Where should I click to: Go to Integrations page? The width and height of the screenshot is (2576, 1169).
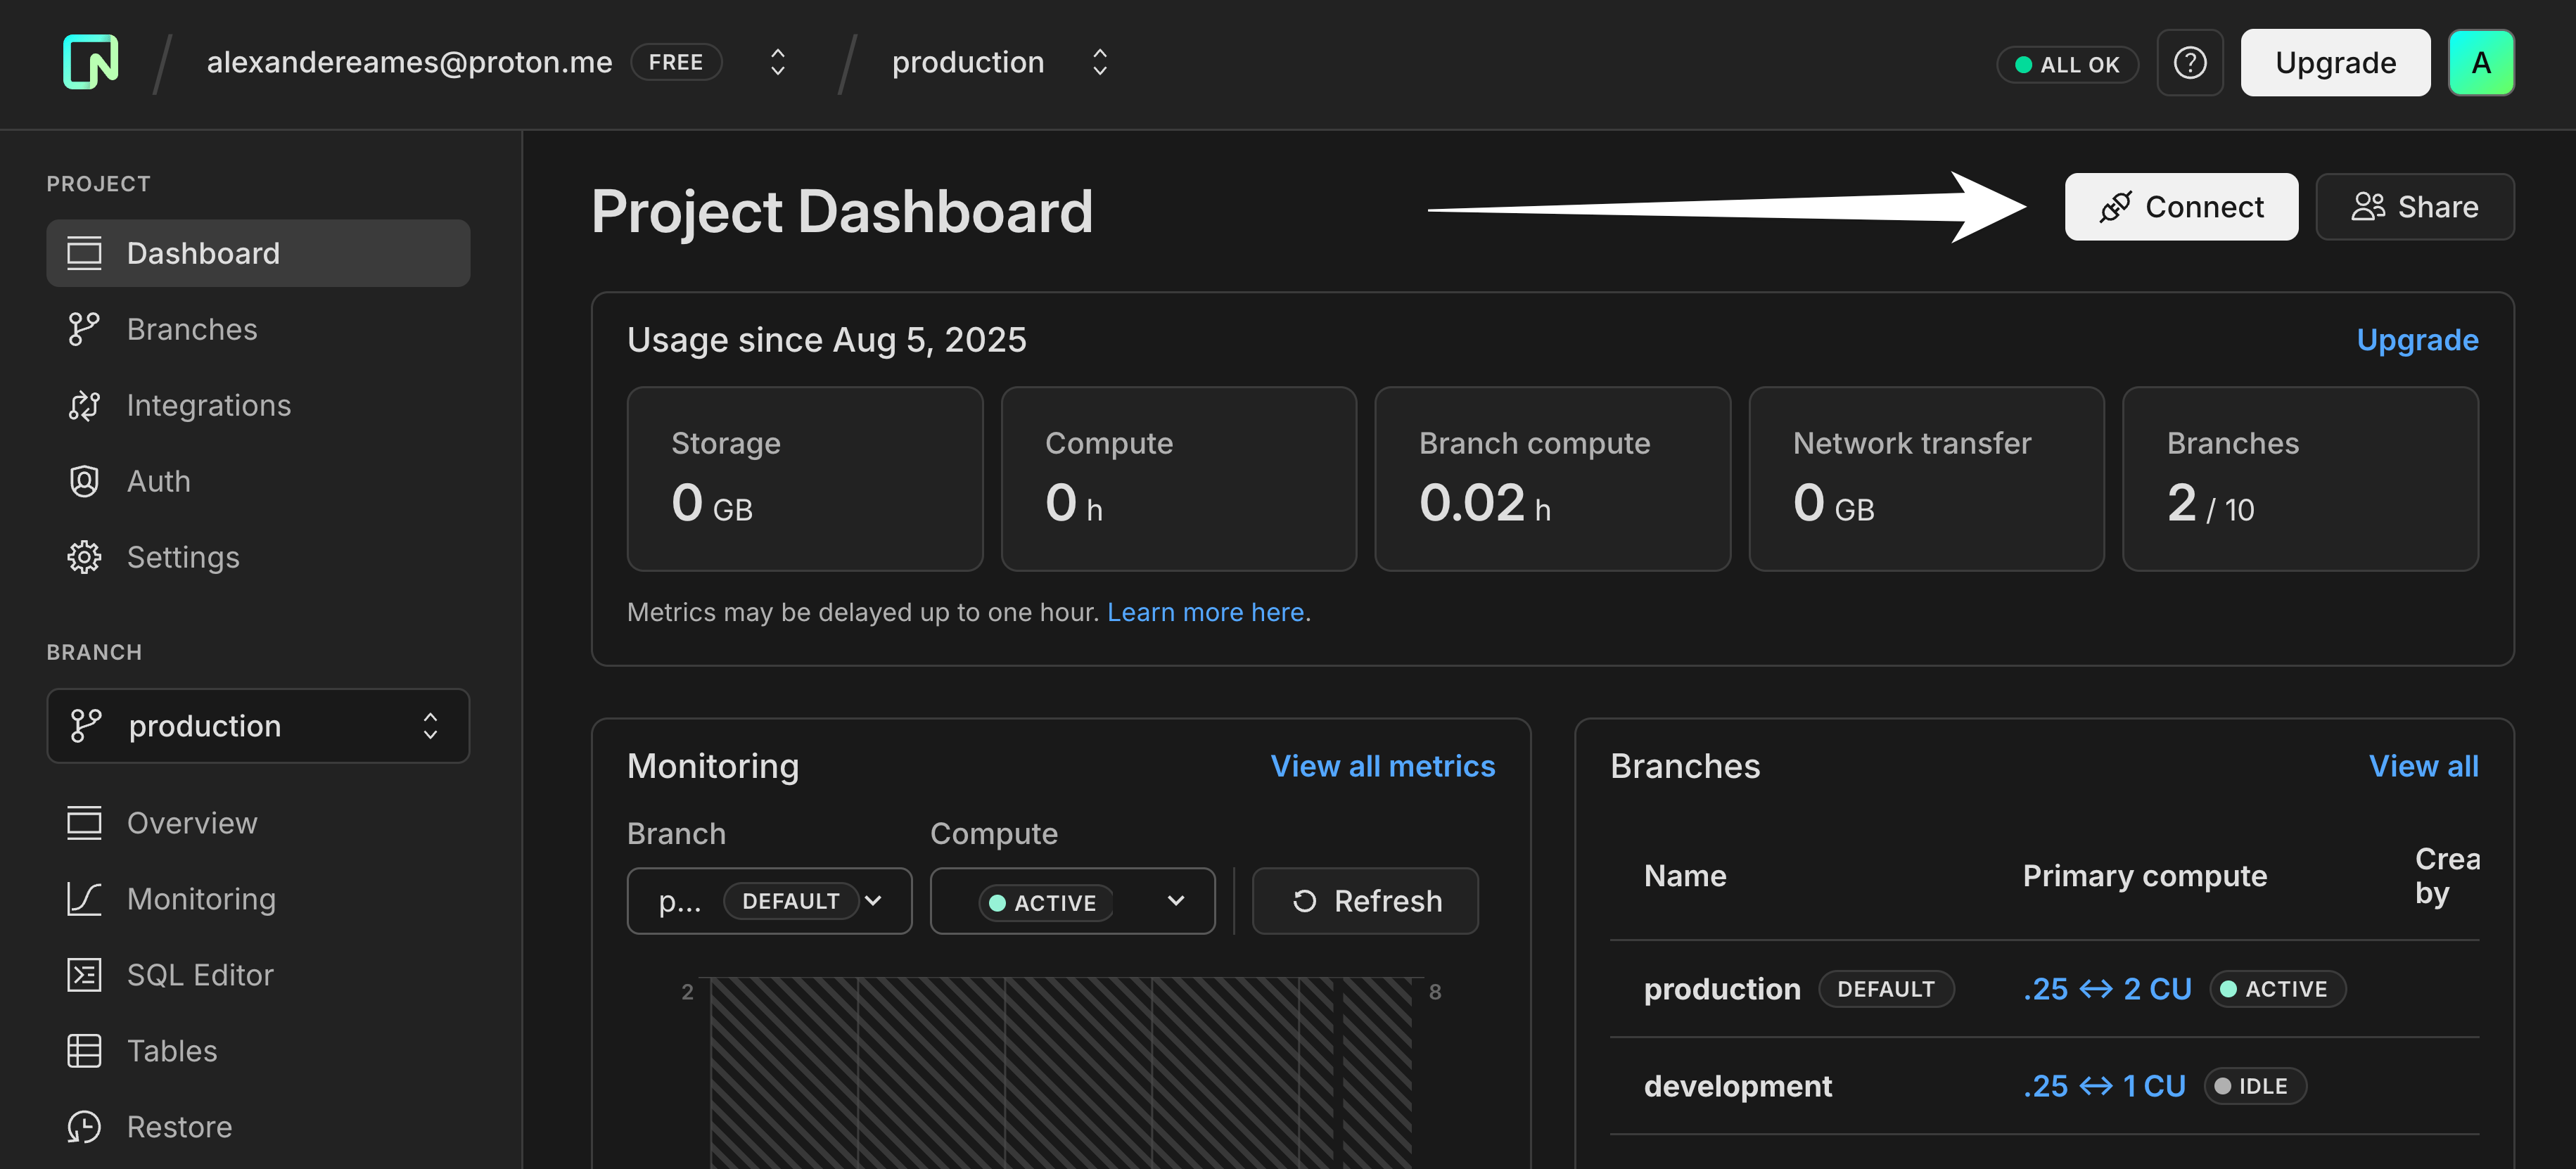point(258,405)
